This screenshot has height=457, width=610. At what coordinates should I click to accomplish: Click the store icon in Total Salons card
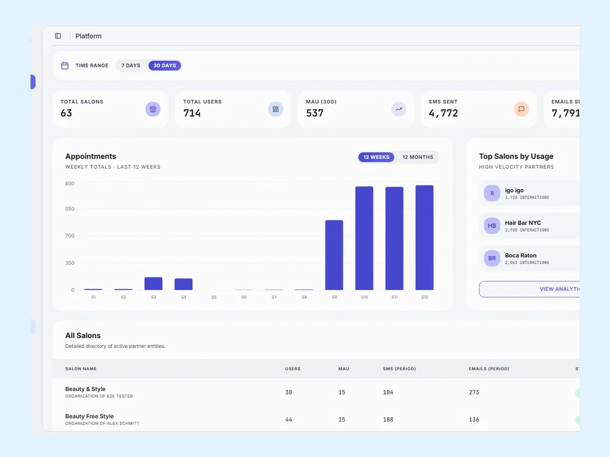153,109
